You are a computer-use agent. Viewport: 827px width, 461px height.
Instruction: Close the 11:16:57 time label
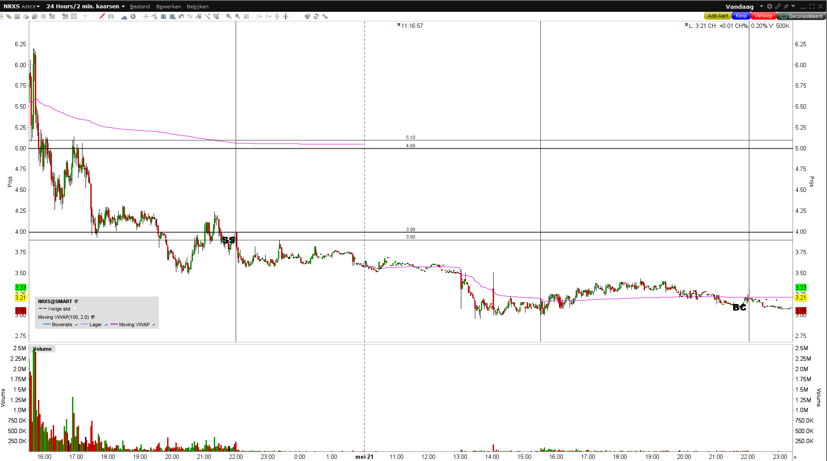tap(399, 25)
